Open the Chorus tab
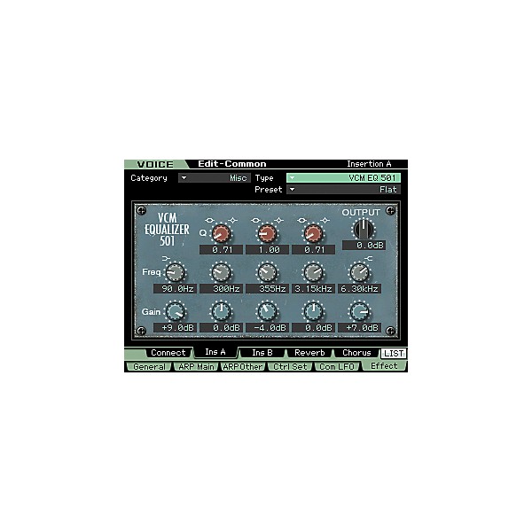Viewport: 532px width, 532px height. click(x=356, y=353)
